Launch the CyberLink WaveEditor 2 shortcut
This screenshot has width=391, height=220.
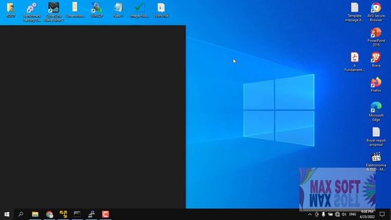click(x=54, y=12)
